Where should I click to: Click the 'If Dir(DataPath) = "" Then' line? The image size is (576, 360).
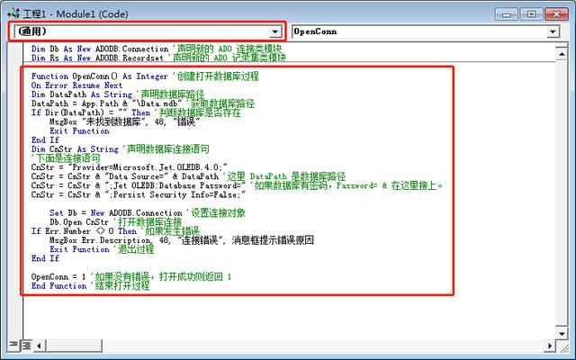pos(136,112)
